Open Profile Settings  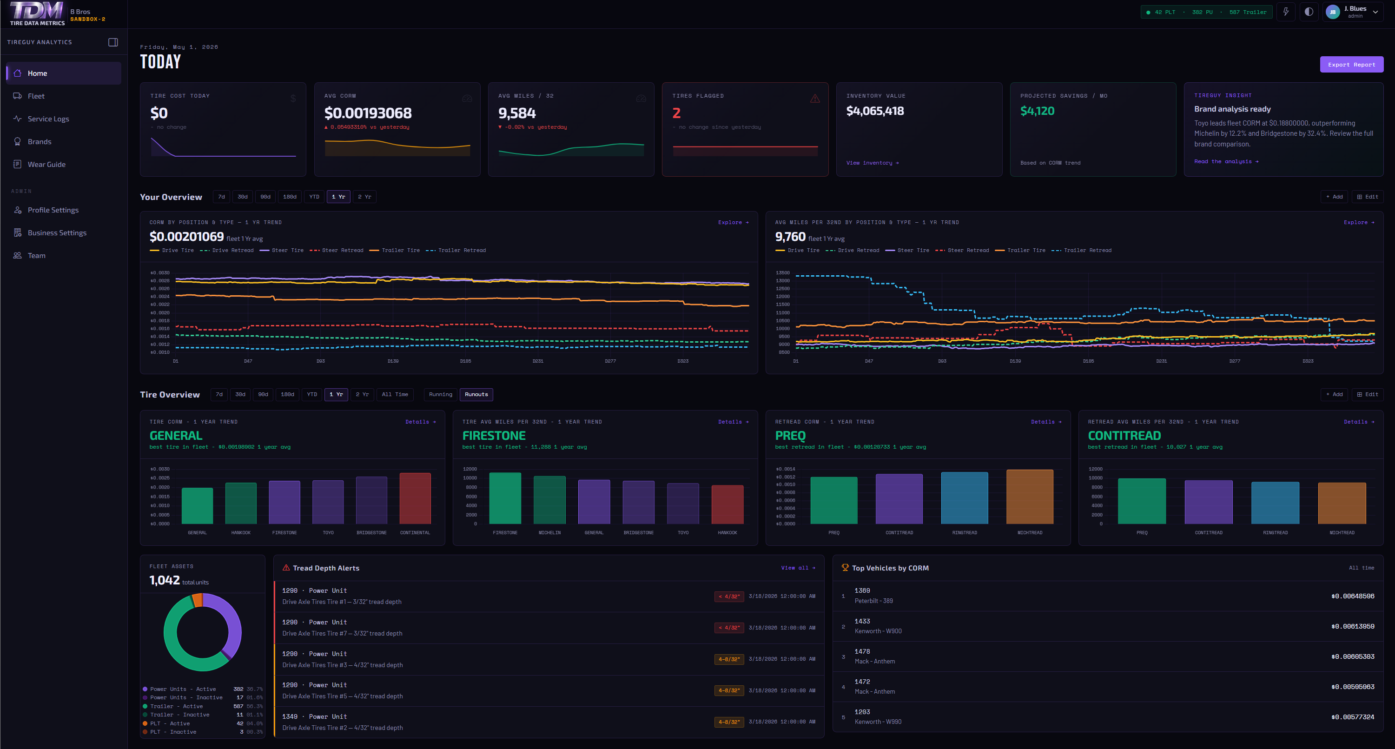coord(63,210)
